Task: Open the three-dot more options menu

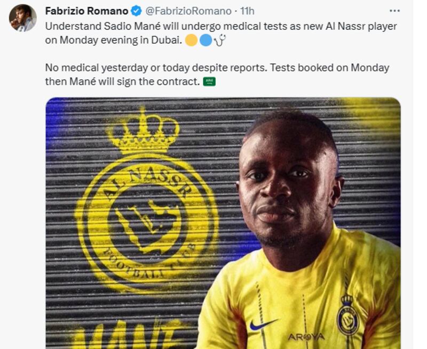Action: tap(394, 11)
